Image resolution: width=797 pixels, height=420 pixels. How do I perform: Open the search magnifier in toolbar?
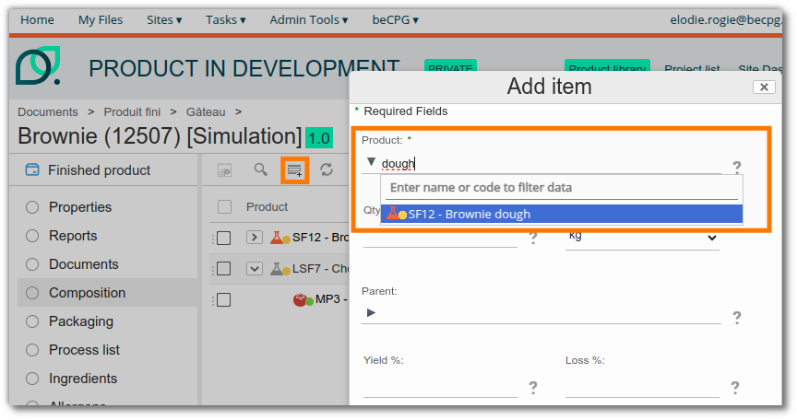(261, 169)
